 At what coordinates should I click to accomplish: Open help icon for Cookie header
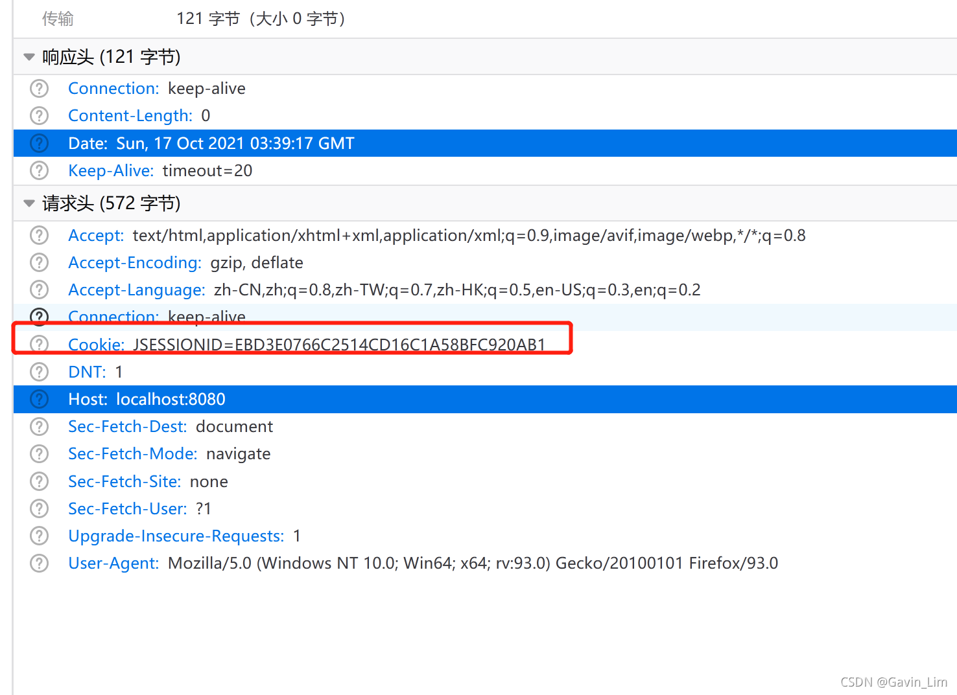(40, 344)
